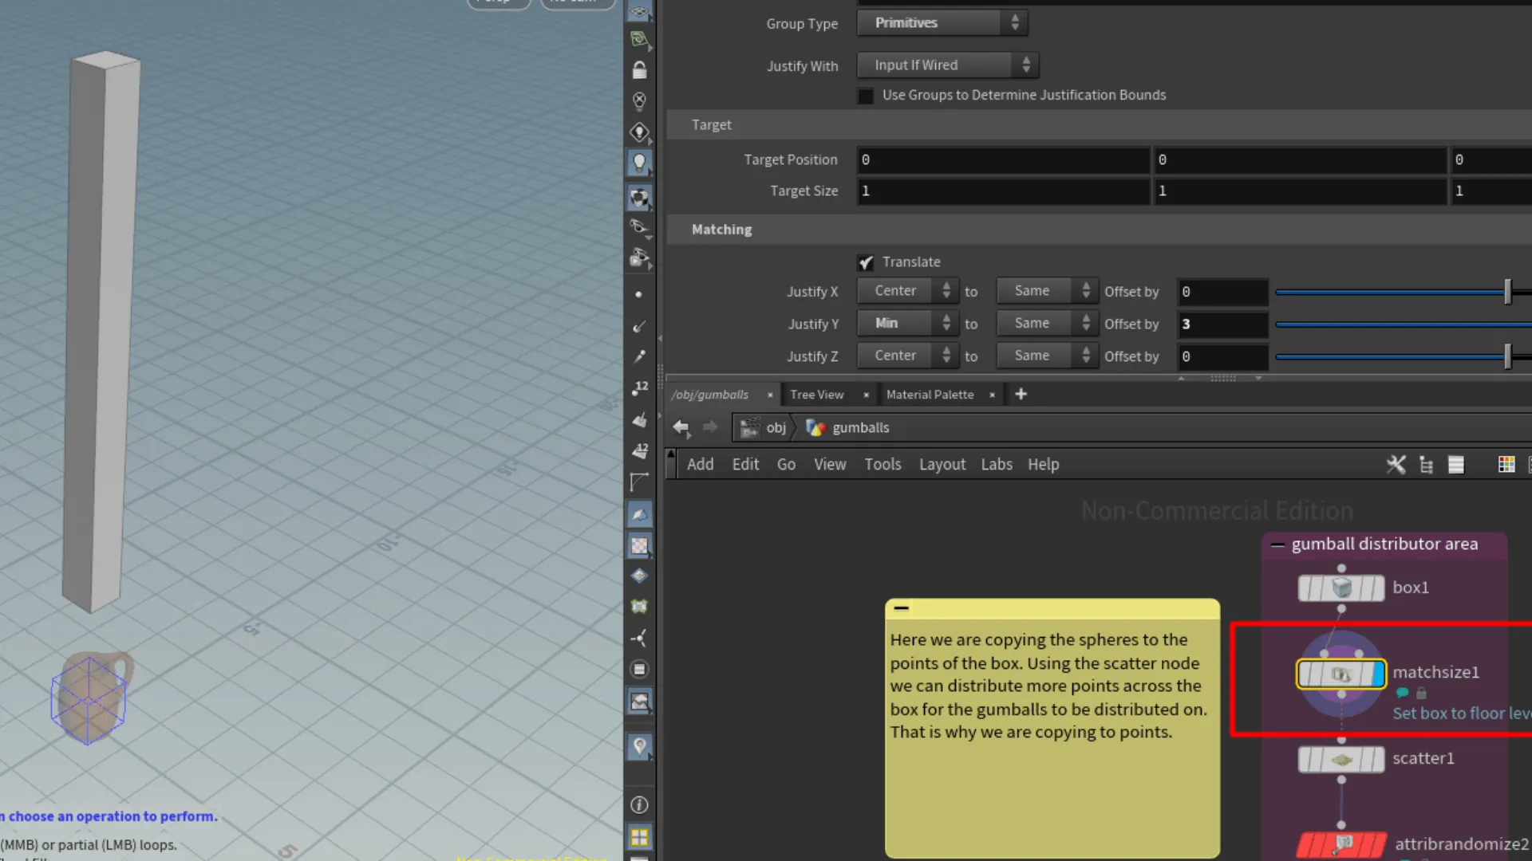Open the Group Type dropdown set to Primitives
This screenshot has height=861, width=1532.
(x=942, y=22)
